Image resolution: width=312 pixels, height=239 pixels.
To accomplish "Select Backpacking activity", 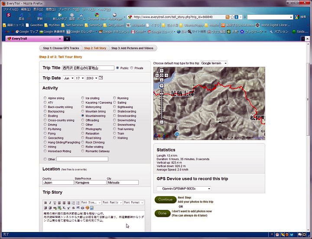I will (45, 111).
